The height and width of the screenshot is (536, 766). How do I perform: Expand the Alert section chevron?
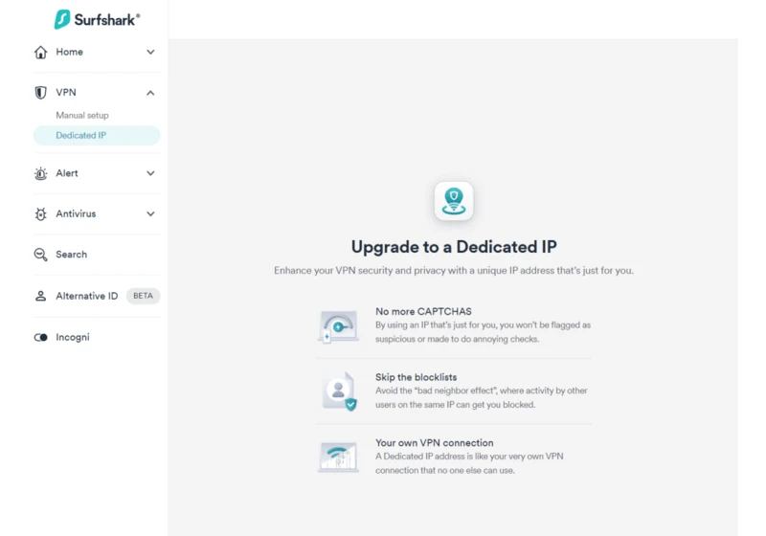click(150, 173)
